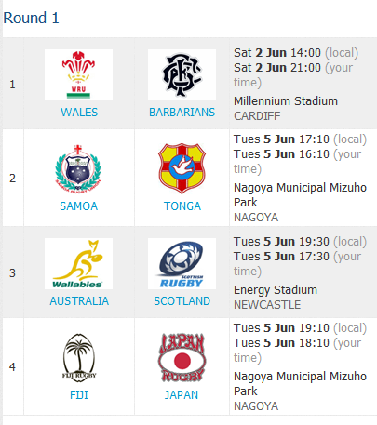Viewport: 377px width, 425px height.
Task: Click the Japan Rugby red sun logo
Action: pos(182,358)
